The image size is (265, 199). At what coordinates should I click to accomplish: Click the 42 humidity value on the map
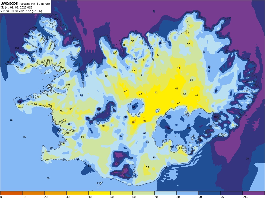point(156,93)
